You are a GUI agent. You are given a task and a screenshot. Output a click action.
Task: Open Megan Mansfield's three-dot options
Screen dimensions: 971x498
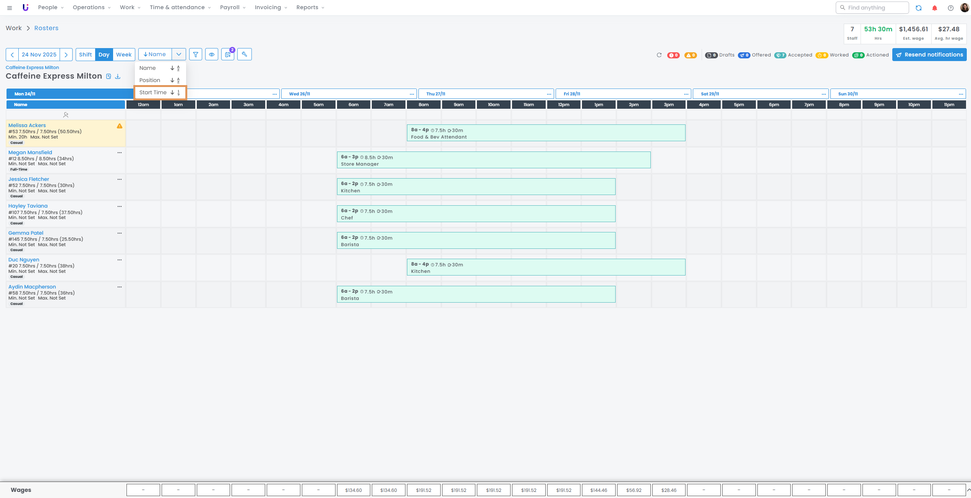pos(120,153)
